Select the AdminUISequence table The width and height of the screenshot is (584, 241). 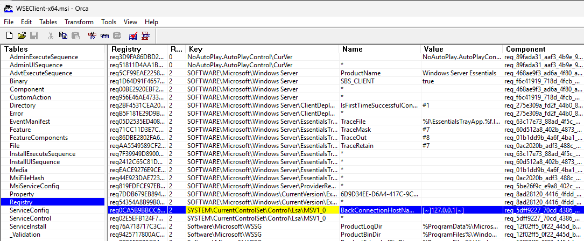pos(36,65)
